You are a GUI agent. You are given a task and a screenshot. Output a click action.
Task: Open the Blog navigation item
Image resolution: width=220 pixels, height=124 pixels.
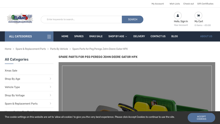175,36
